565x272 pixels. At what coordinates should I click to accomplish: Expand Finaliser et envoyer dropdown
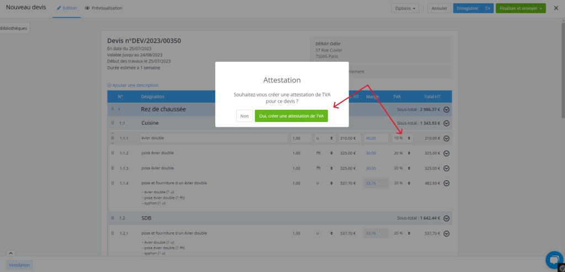pos(542,8)
